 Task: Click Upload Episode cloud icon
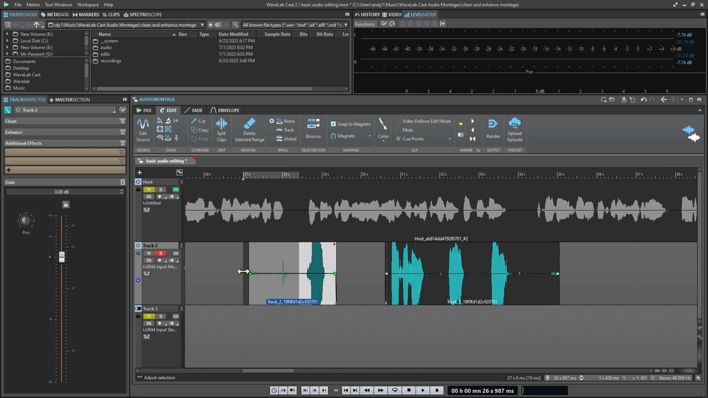coord(514,124)
